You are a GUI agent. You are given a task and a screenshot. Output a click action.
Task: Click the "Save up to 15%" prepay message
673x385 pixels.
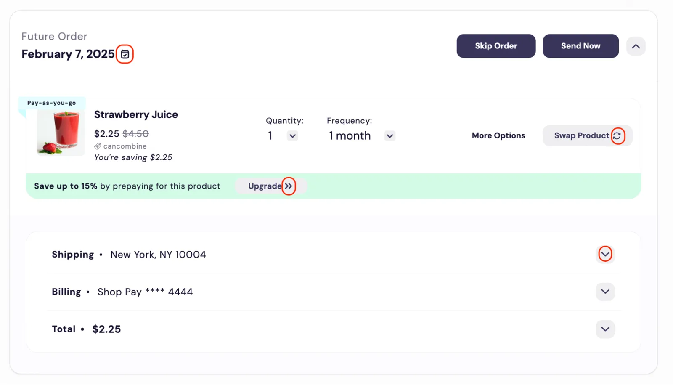pos(127,186)
